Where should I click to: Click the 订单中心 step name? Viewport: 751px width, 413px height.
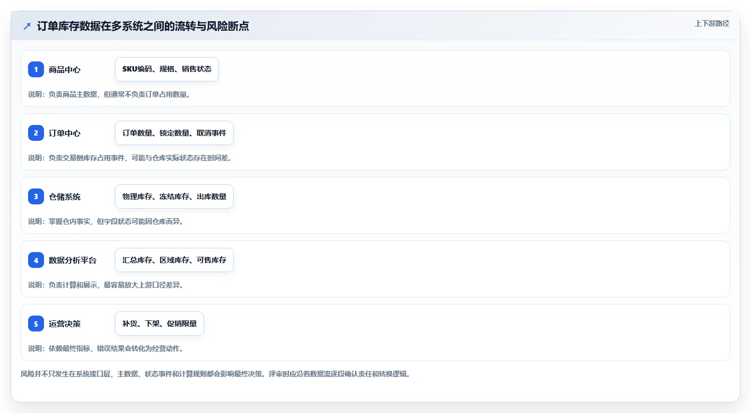65,133
